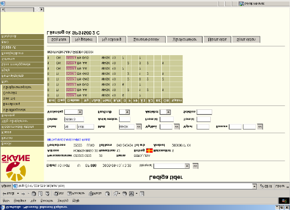Image resolution: width=290 pixels, height=210 pixels.
Task: Open the Aktivitet dropdown
Action: pos(168,112)
